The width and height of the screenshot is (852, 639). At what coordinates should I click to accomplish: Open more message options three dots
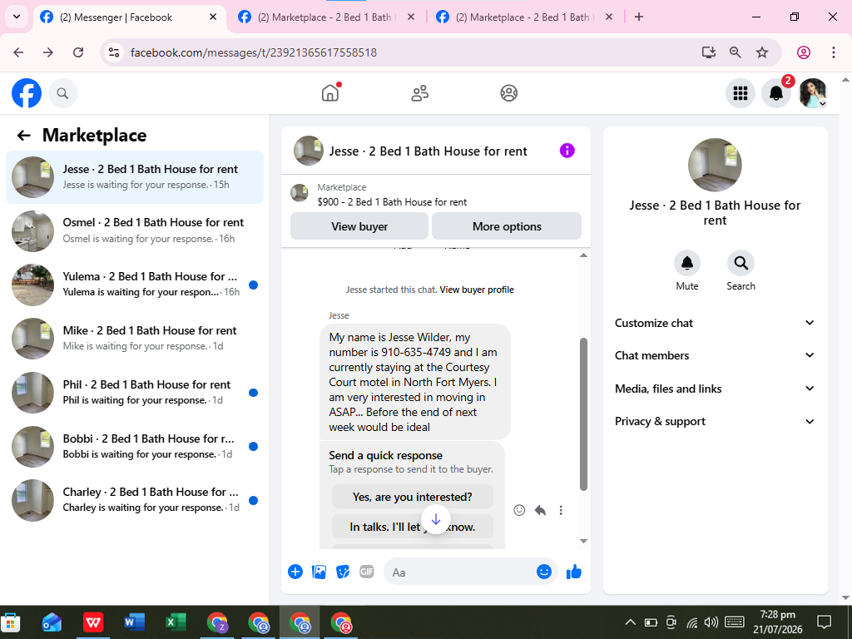coord(561,510)
